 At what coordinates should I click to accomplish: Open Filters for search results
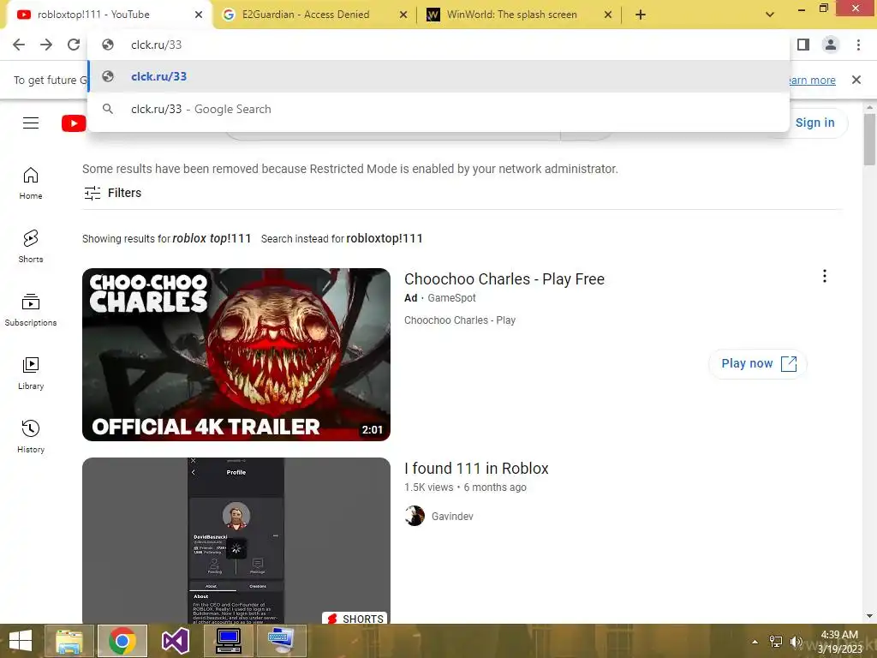112,193
